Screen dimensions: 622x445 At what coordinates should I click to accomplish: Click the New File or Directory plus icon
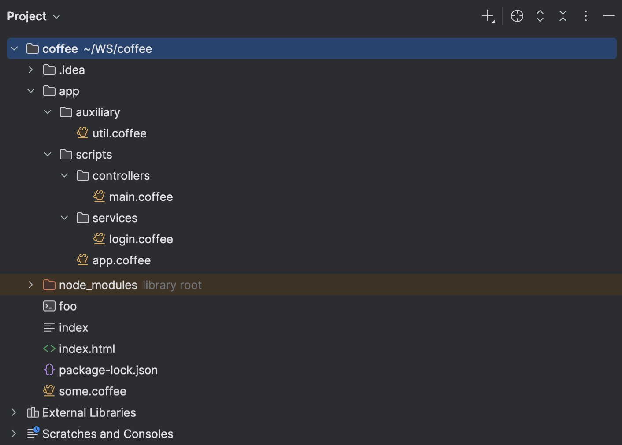[x=488, y=16]
